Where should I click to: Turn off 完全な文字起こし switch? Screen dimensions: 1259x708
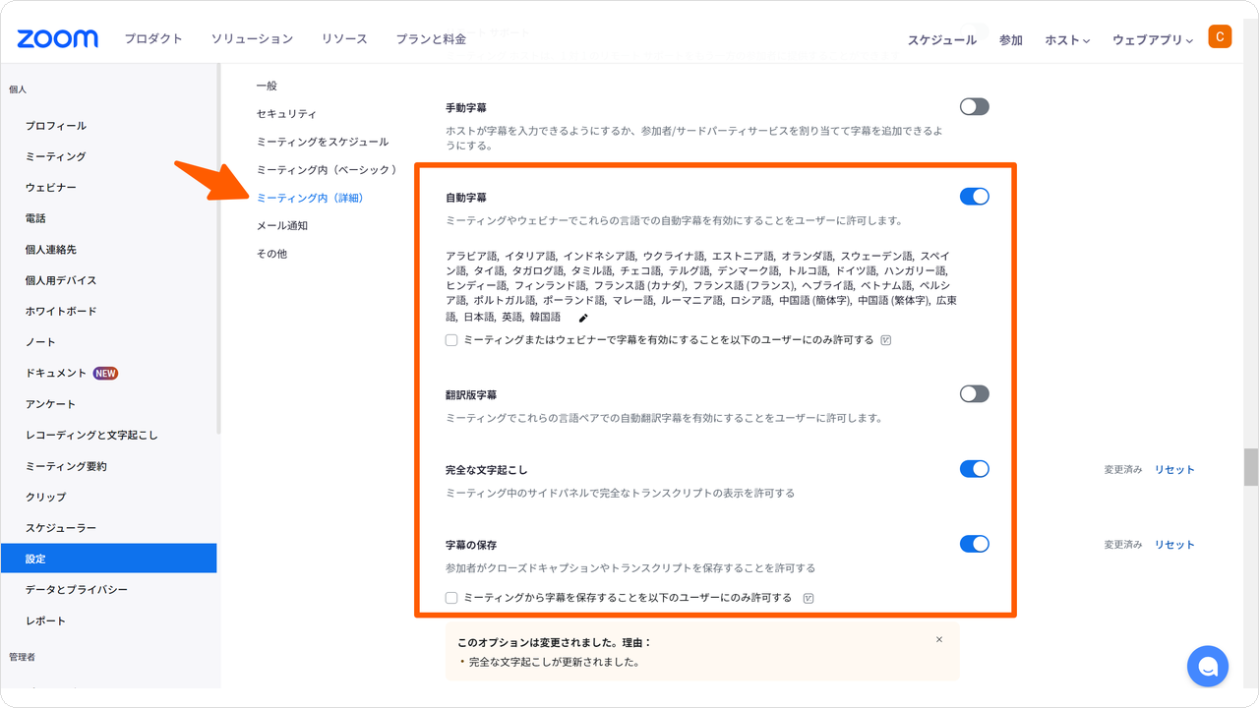click(x=975, y=469)
